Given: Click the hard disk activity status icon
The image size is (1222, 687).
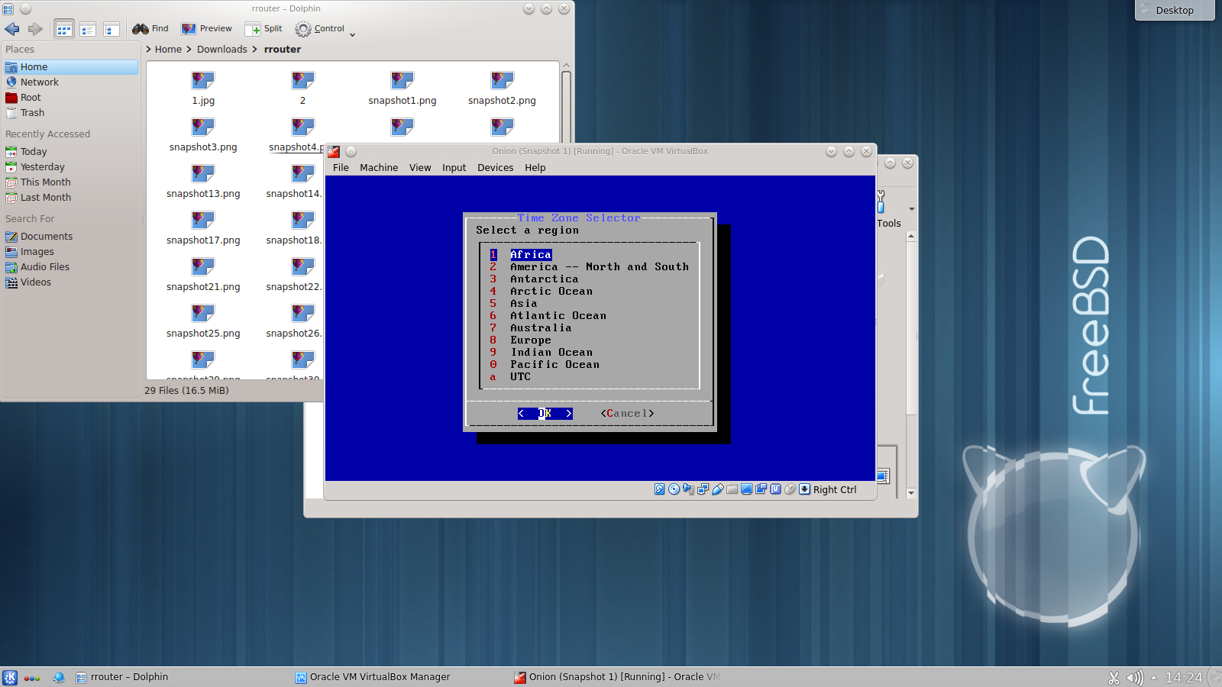Looking at the screenshot, I should pyautogui.click(x=660, y=489).
